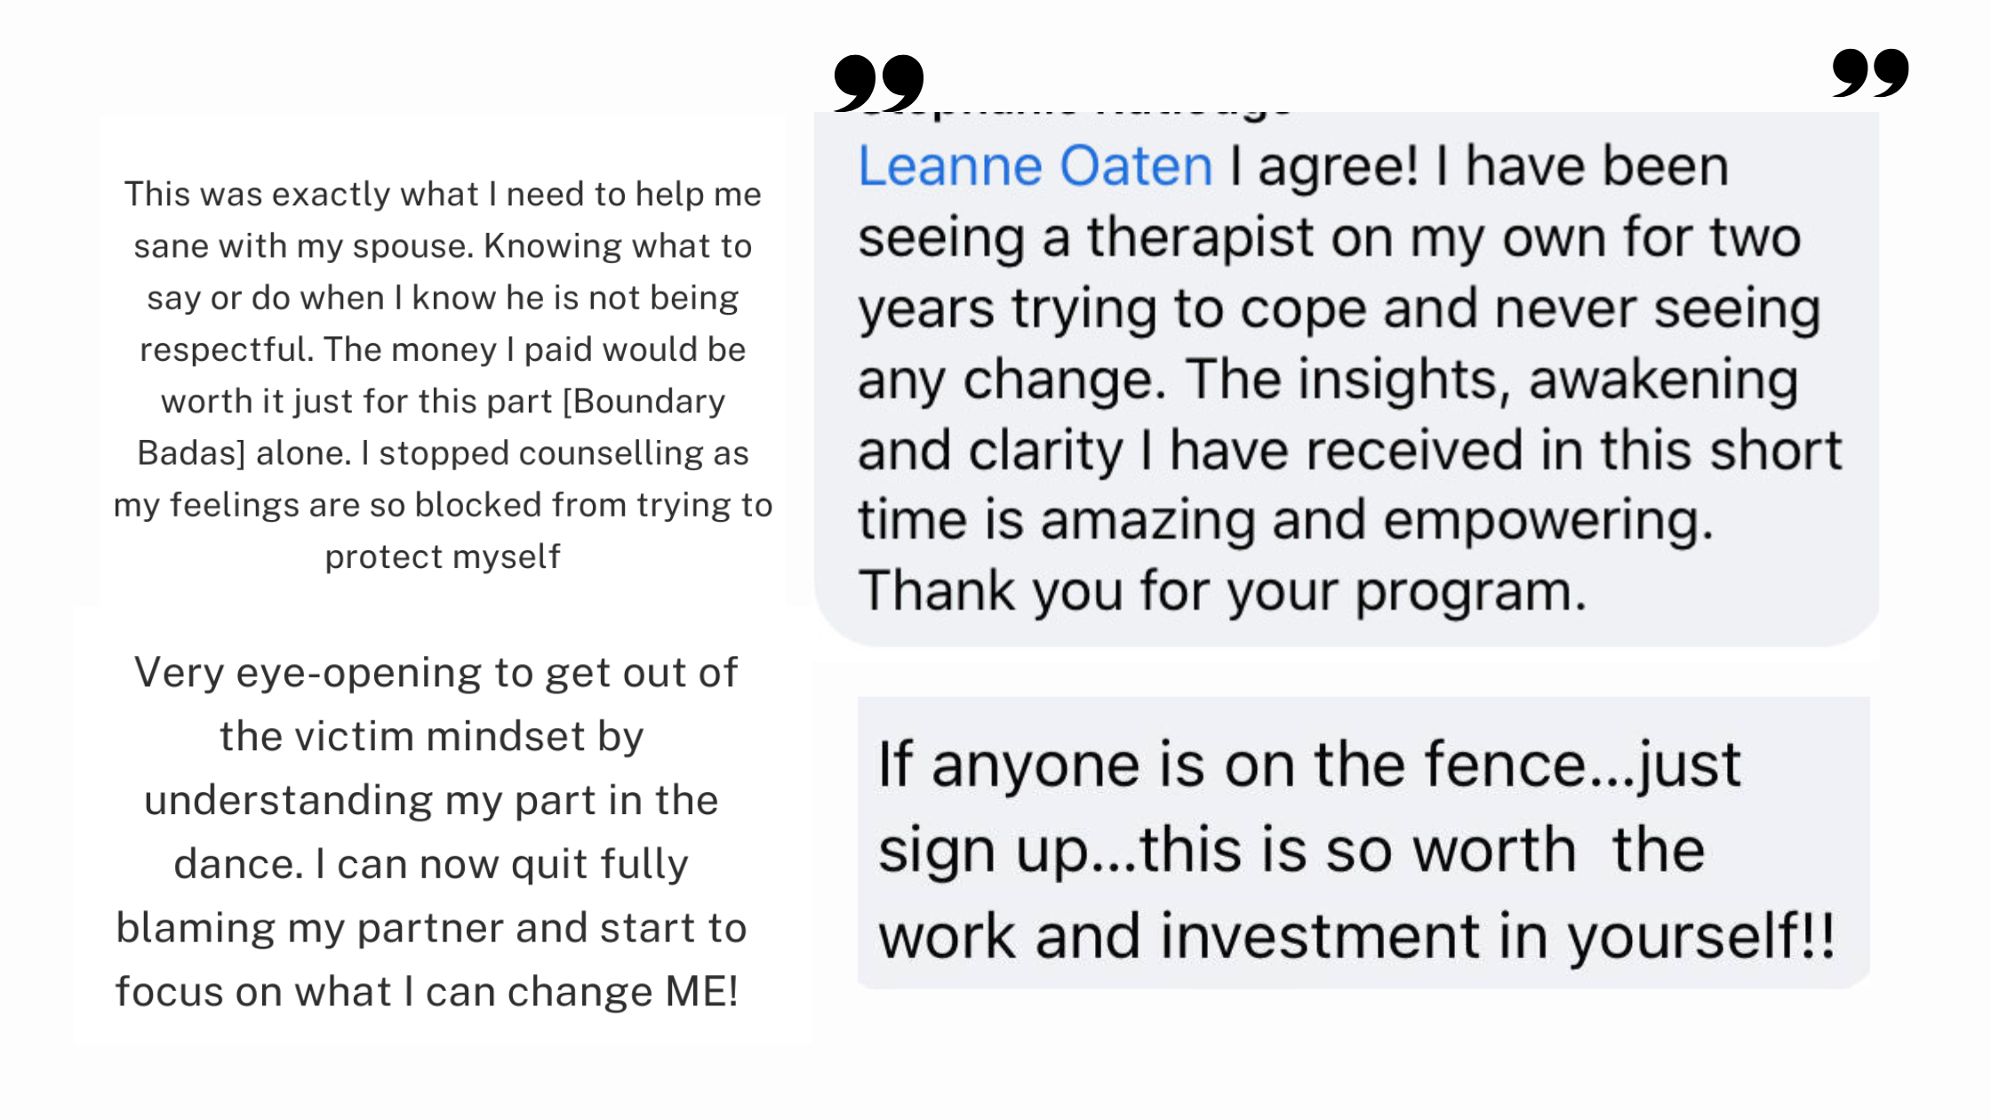Open Leanne Oaten's tagged profile name
This screenshot has width=1991, height=1120.
click(x=1035, y=166)
